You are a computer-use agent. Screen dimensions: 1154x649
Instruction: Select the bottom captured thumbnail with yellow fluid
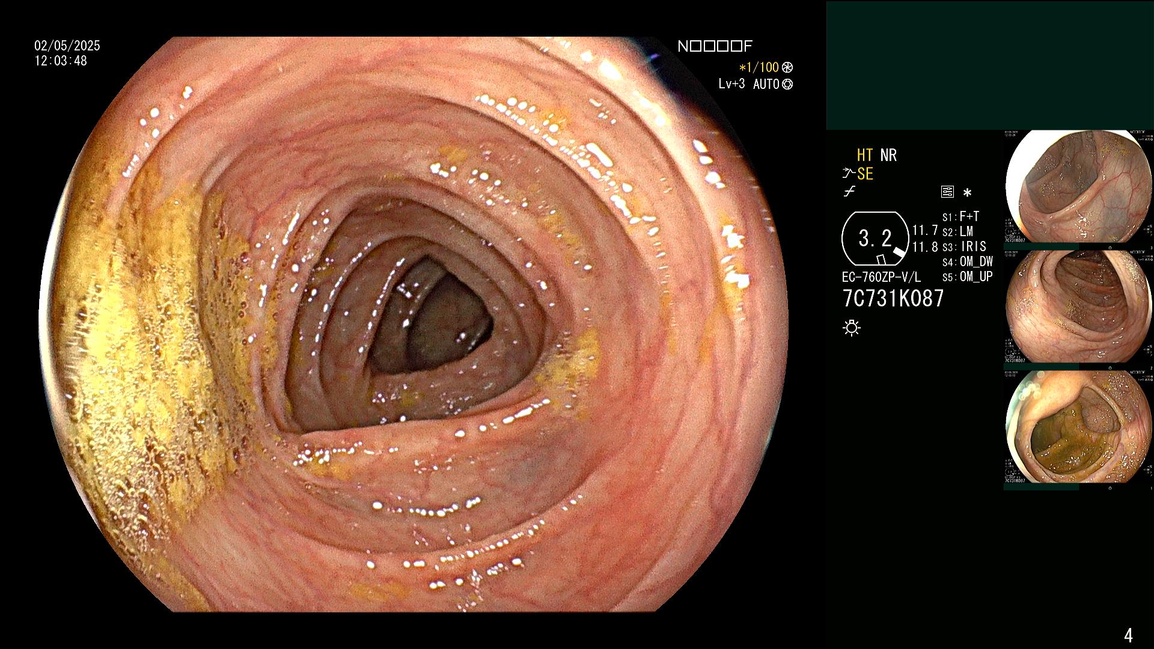tap(1079, 427)
